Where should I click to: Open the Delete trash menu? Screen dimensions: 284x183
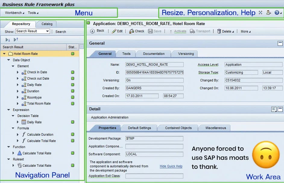(x=226, y=31)
